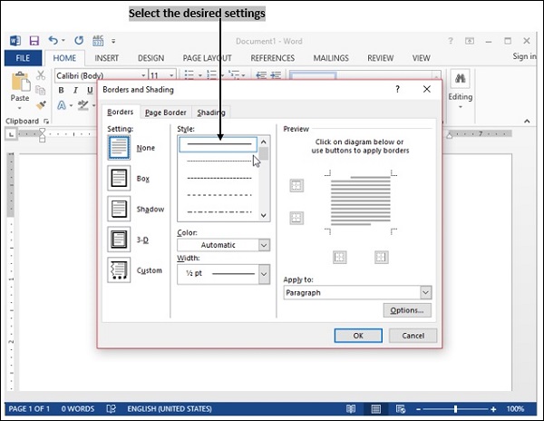
Task: Toggle bottom border button in preview
Action: pyautogui.click(x=296, y=218)
